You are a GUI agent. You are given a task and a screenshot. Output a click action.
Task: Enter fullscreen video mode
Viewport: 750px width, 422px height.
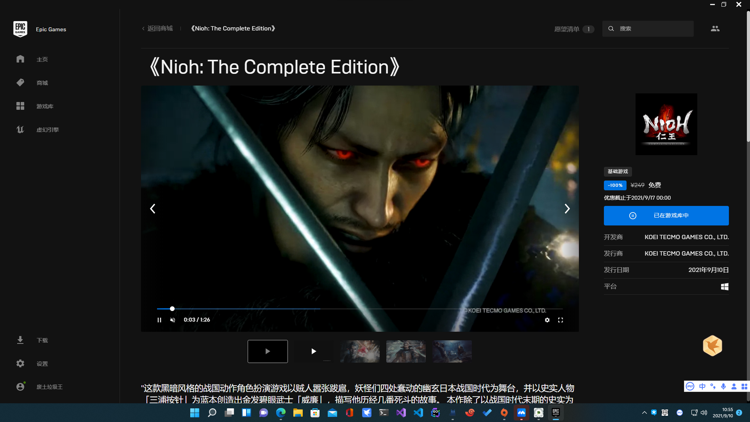561,320
